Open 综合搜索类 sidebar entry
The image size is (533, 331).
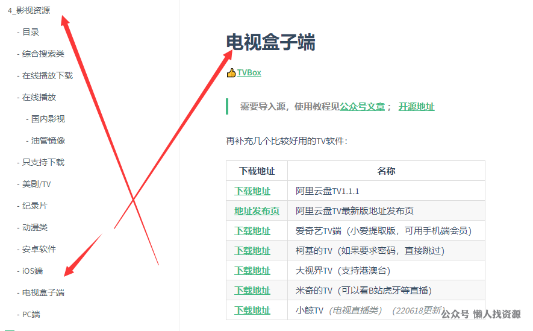43,54
